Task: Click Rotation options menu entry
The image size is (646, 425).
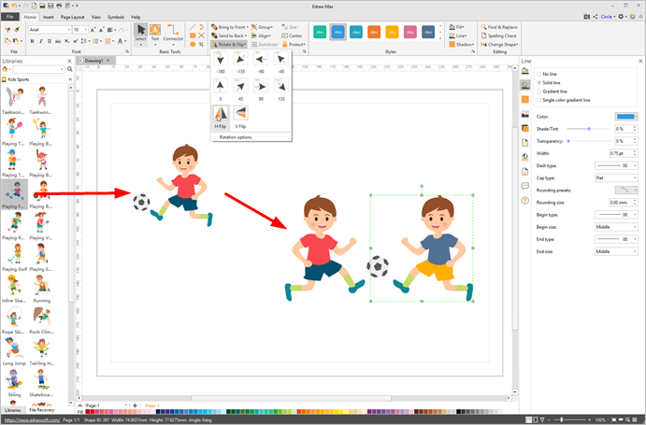Action: (x=236, y=137)
